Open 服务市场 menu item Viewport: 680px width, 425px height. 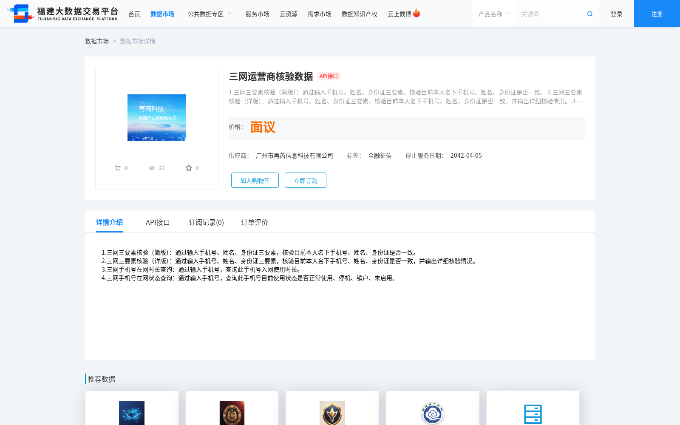(x=258, y=14)
